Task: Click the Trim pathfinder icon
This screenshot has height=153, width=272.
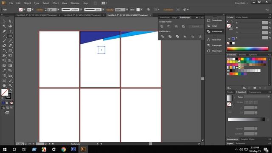Action: [170, 37]
